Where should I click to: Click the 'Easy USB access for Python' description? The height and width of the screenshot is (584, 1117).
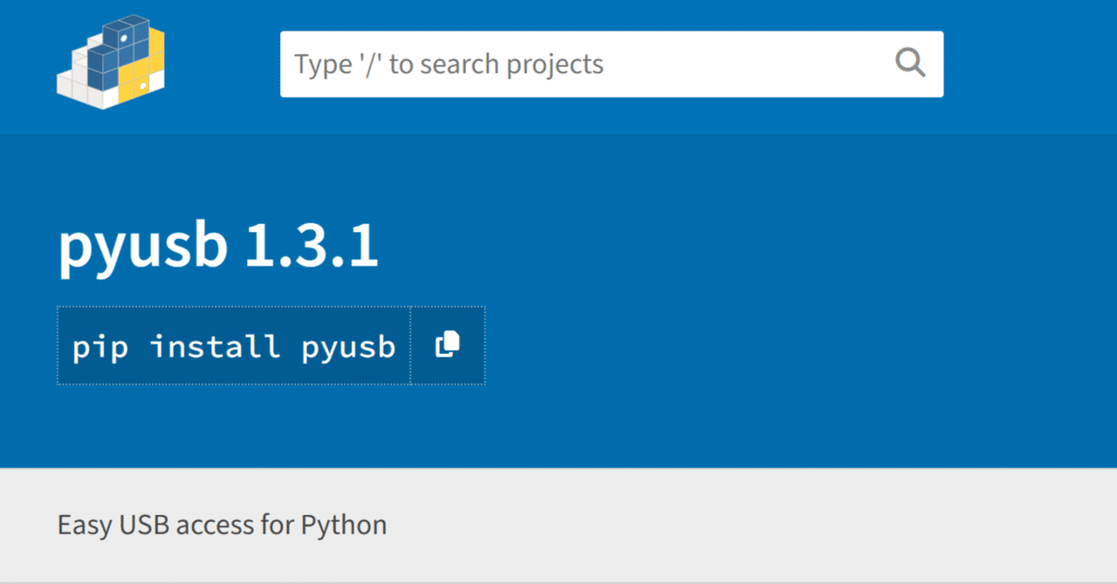222,525
